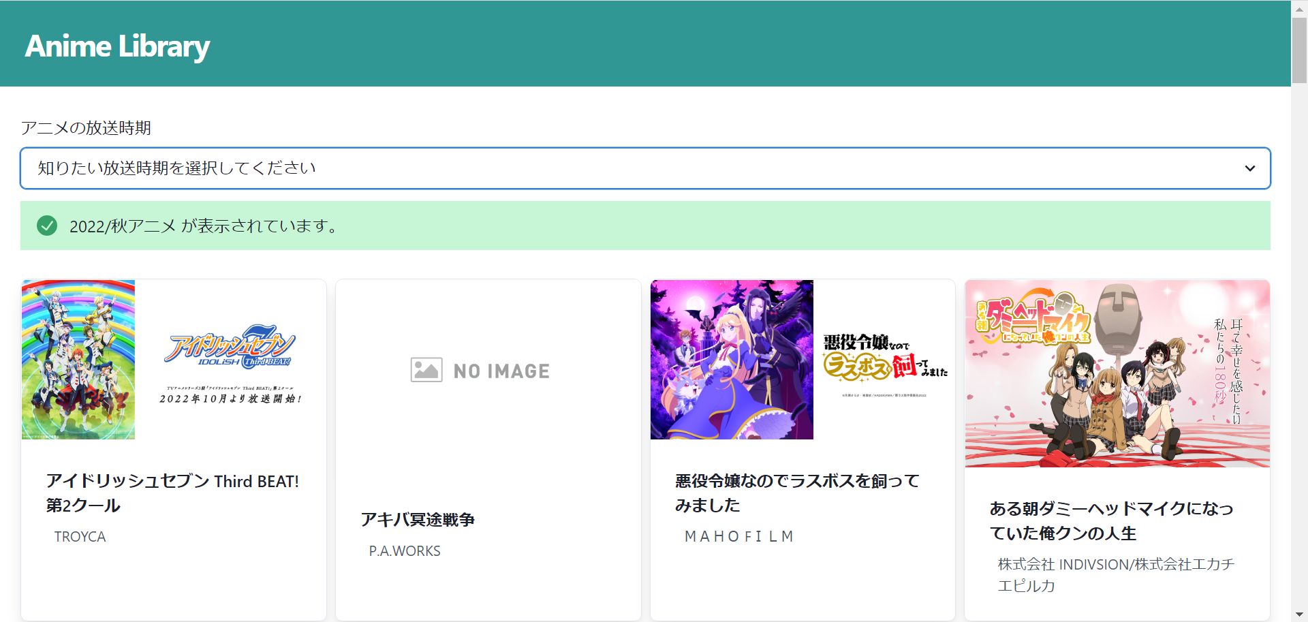This screenshot has width=1308, height=622.
Task: Click the message 2022/秋アニメ が表示されています。
Action: [x=204, y=226]
